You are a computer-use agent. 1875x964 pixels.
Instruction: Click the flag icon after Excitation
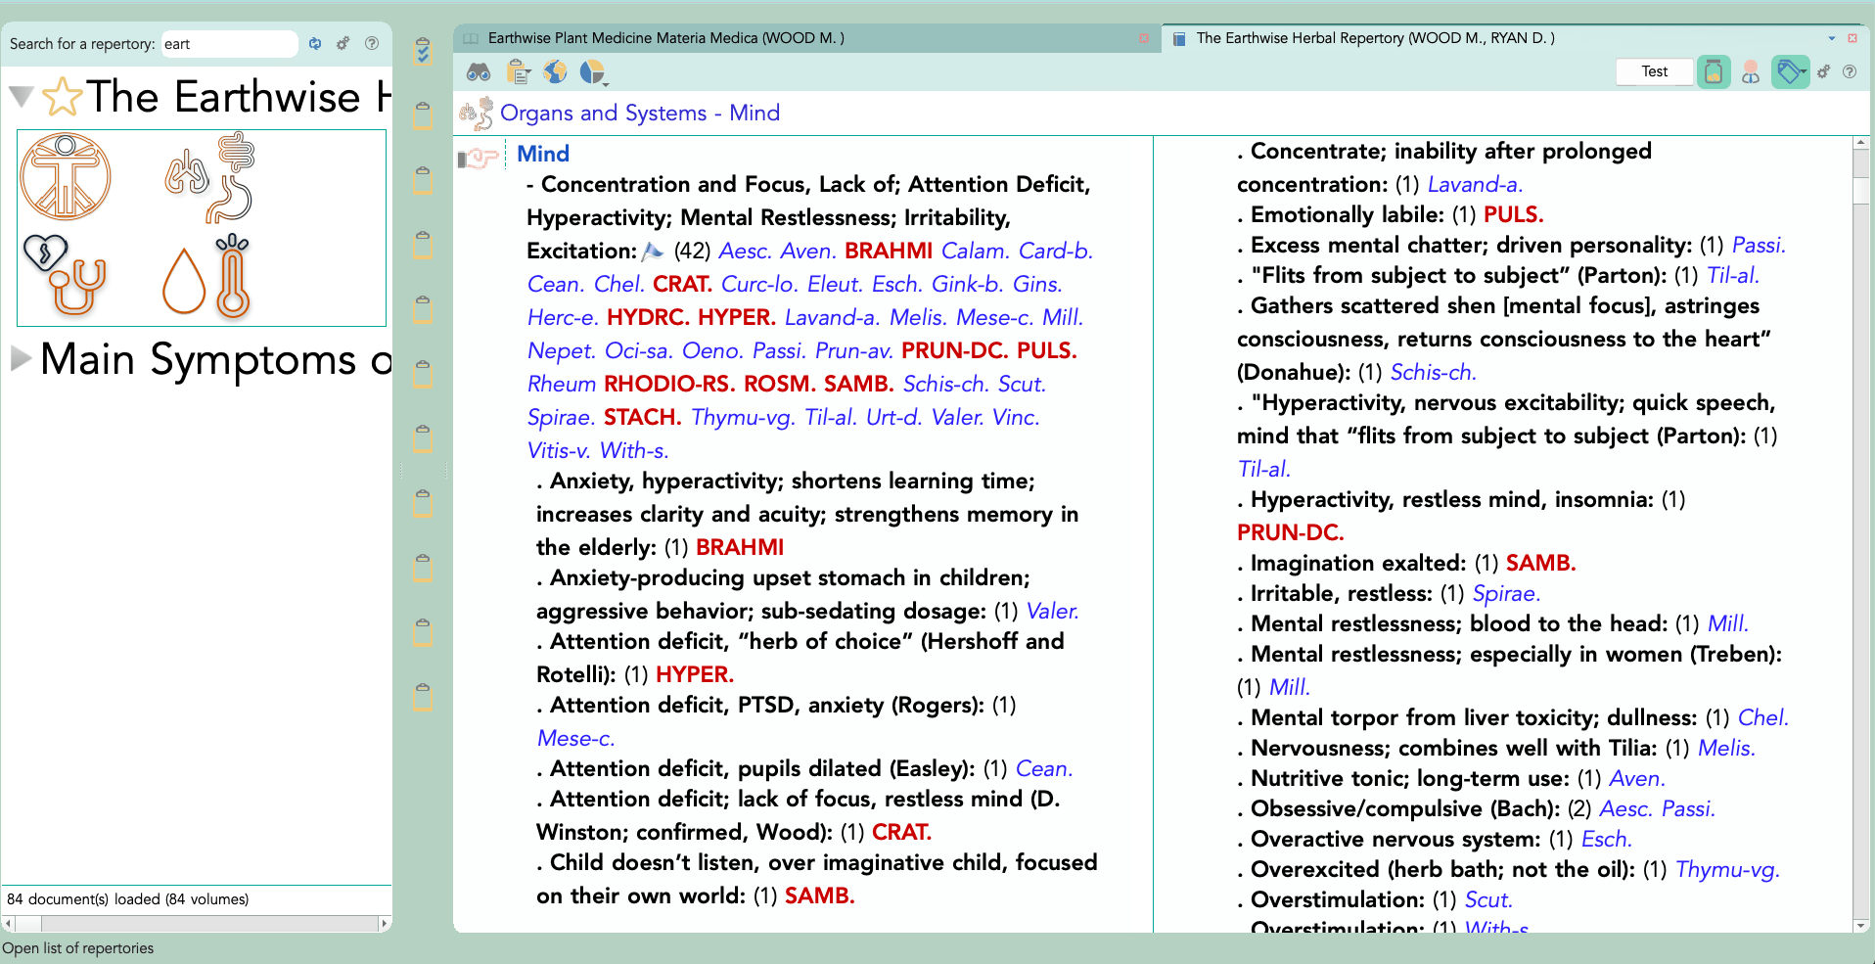(653, 252)
